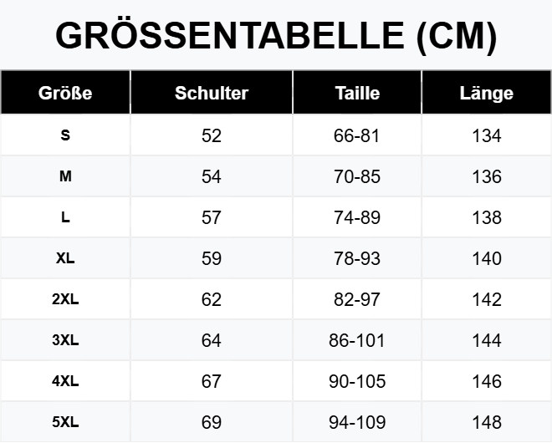Select shoulder value 62
The image size is (552, 443).
[212, 299]
